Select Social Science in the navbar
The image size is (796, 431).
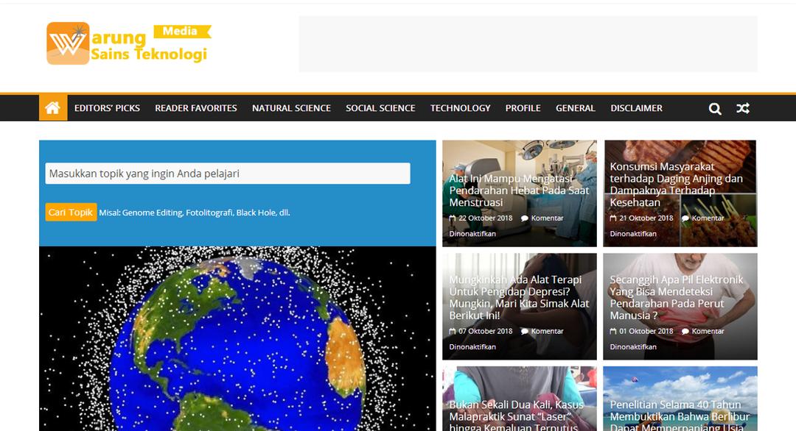coord(380,108)
